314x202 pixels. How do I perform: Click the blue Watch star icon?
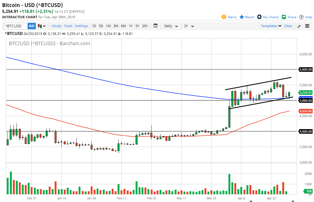click(242, 17)
